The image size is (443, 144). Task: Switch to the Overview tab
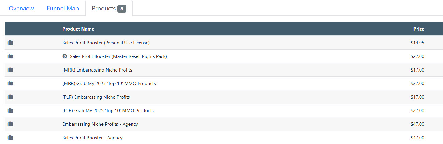[21, 8]
